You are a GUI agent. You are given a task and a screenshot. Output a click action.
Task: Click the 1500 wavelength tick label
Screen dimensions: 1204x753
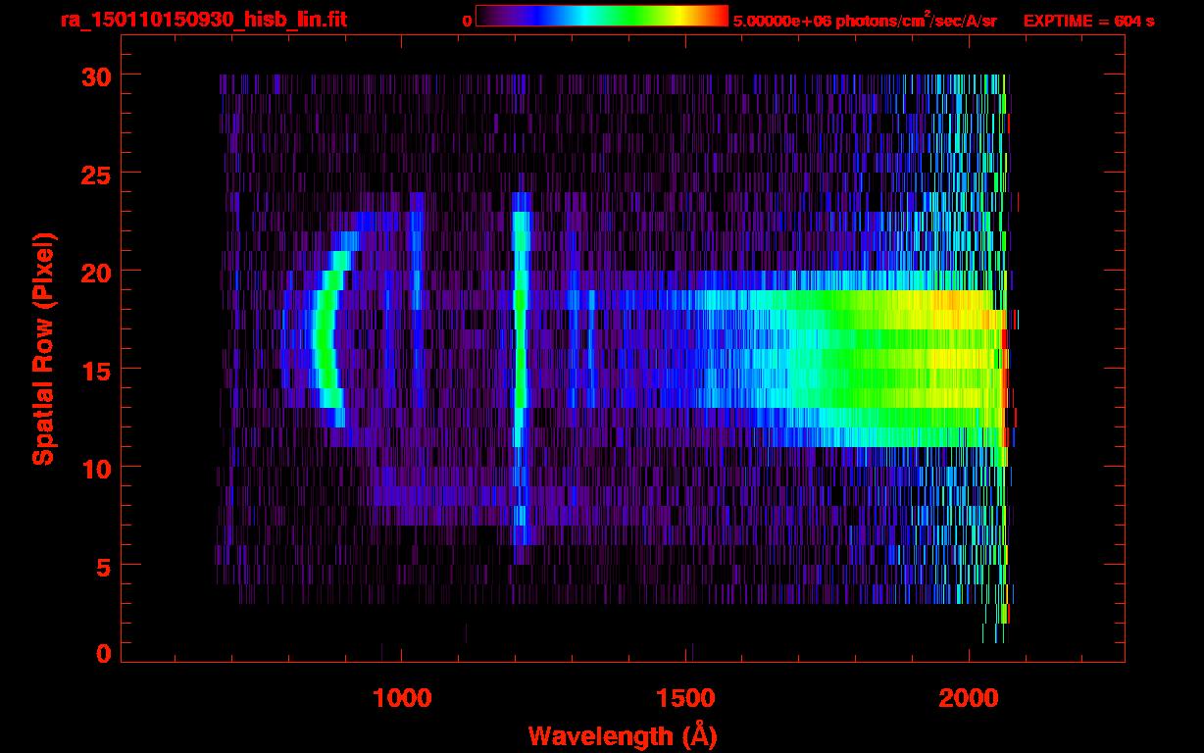click(x=685, y=697)
